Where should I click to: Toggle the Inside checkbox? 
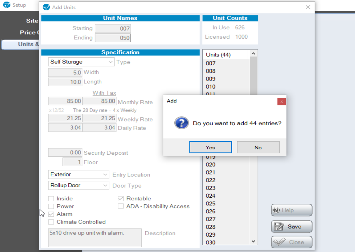(51, 199)
